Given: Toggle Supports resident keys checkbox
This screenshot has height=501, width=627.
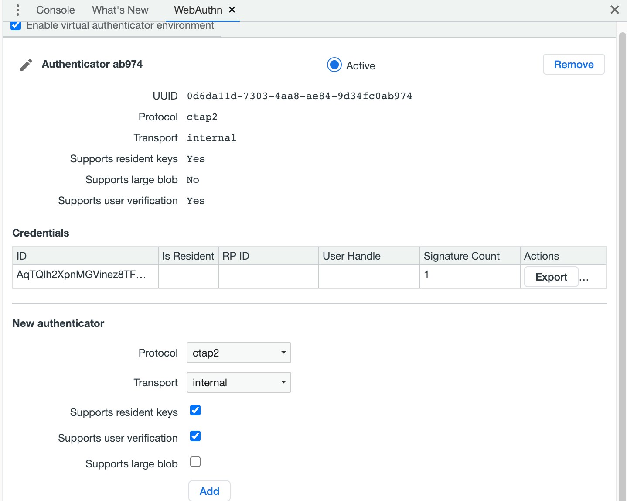Looking at the screenshot, I should coord(195,411).
